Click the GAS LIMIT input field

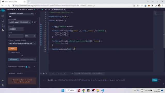(x=16, y=29)
